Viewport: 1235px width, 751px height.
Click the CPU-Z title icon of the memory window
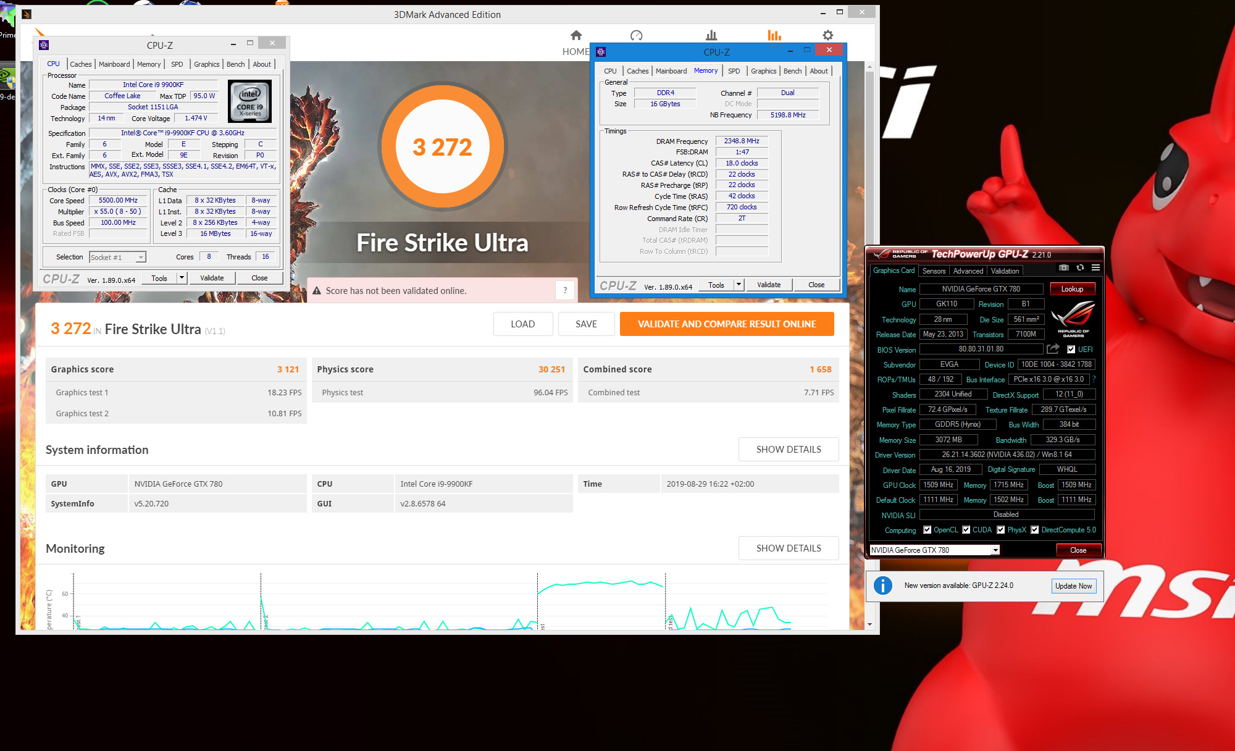click(601, 52)
